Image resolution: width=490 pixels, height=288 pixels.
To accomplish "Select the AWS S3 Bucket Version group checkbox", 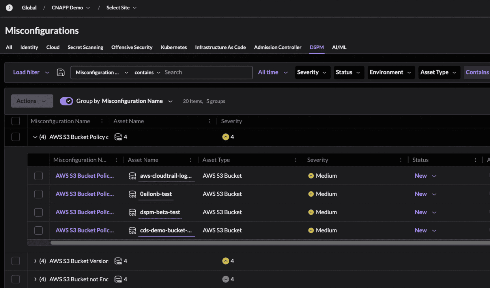I will pos(16,261).
